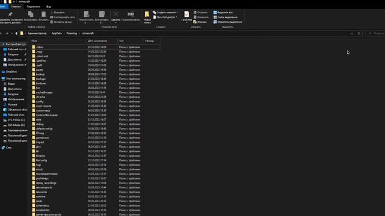Open Объемные объекты in the sidebar
This screenshot has height=216, width=385.
(15, 110)
